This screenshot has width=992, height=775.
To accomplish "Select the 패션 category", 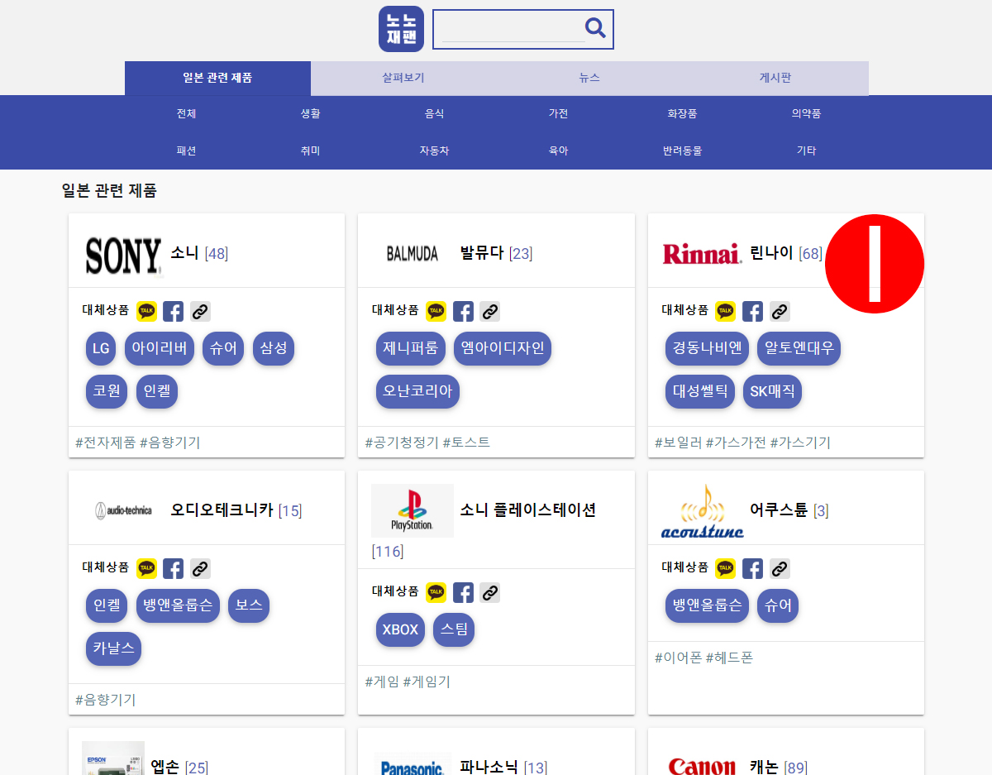I will 186,151.
